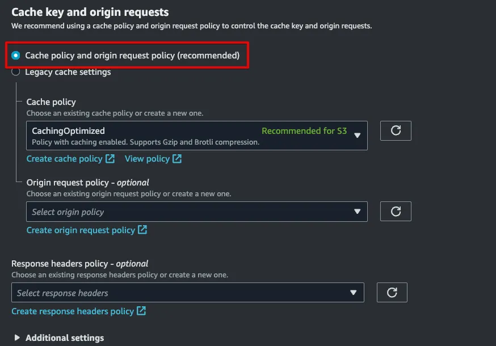Click the Cache key and origin requests heading

(90, 12)
